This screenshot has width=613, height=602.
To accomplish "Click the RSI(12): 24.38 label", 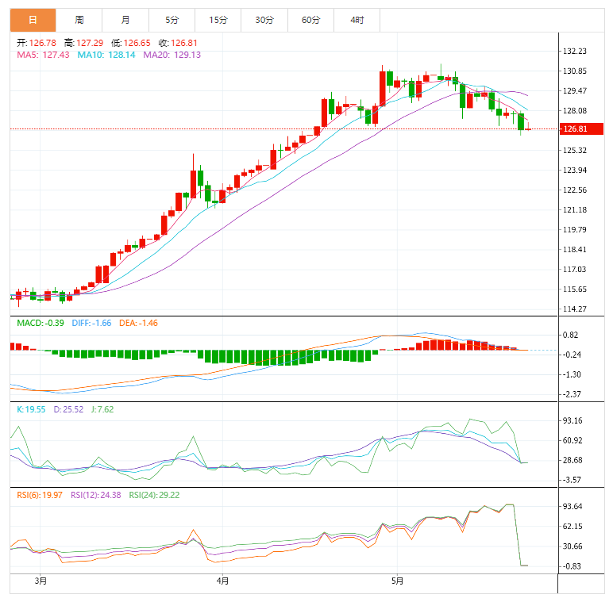I will click(96, 495).
